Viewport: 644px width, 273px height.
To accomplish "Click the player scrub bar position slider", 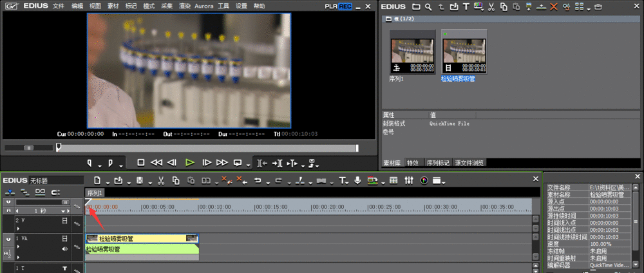I will click(x=59, y=147).
